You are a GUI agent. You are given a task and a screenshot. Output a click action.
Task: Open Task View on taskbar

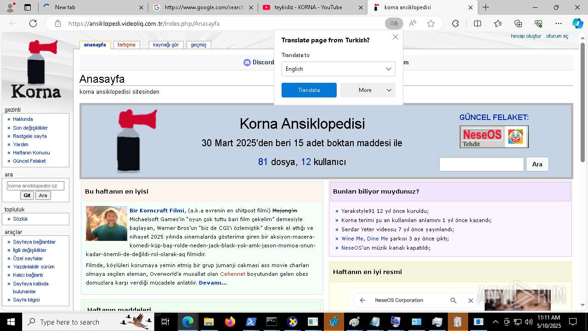[x=165, y=322]
